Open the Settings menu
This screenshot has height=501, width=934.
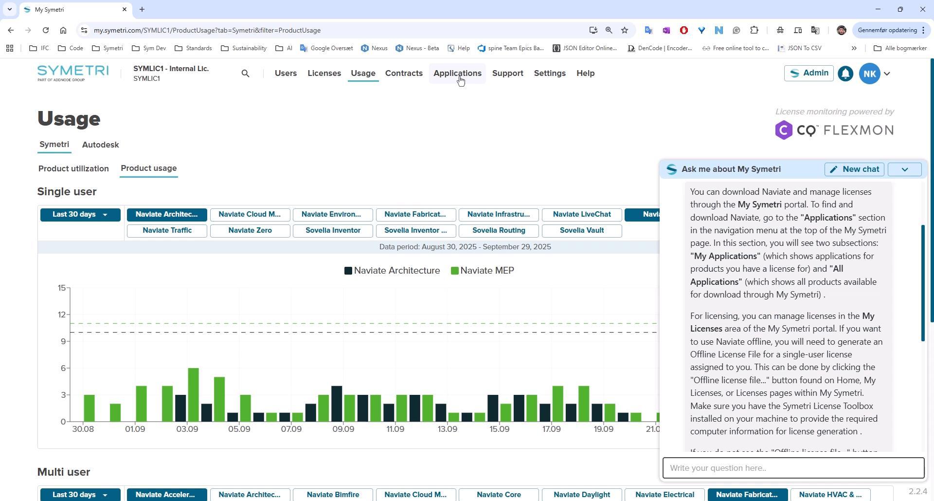pos(550,74)
